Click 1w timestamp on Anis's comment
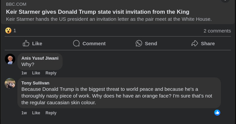The width and height of the screenshot is (236, 124). (x=24, y=73)
